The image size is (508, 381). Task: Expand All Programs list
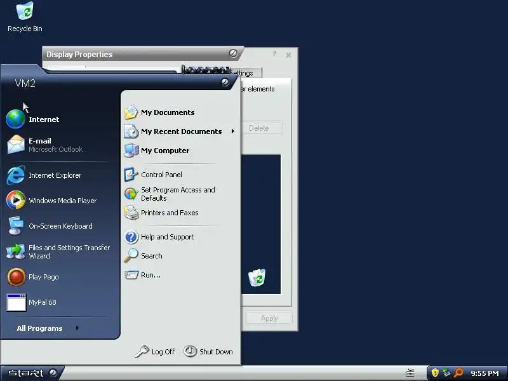(48, 328)
